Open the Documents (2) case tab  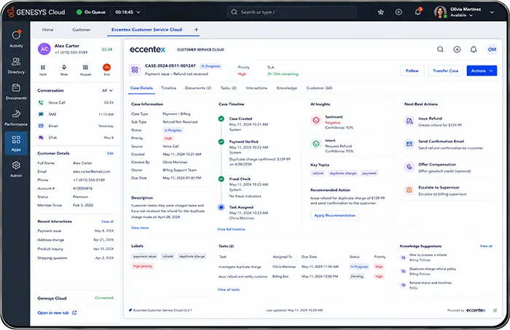point(197,88)
